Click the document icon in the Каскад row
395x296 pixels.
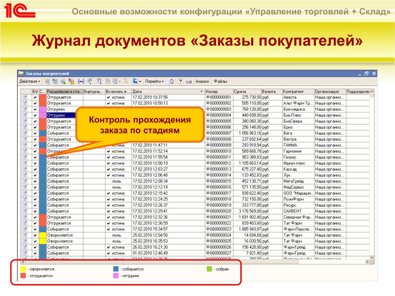pyautogui.click(x=24, y=169)
